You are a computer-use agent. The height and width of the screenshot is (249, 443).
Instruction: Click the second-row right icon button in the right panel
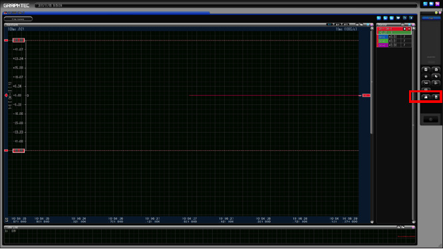(436, 76)
